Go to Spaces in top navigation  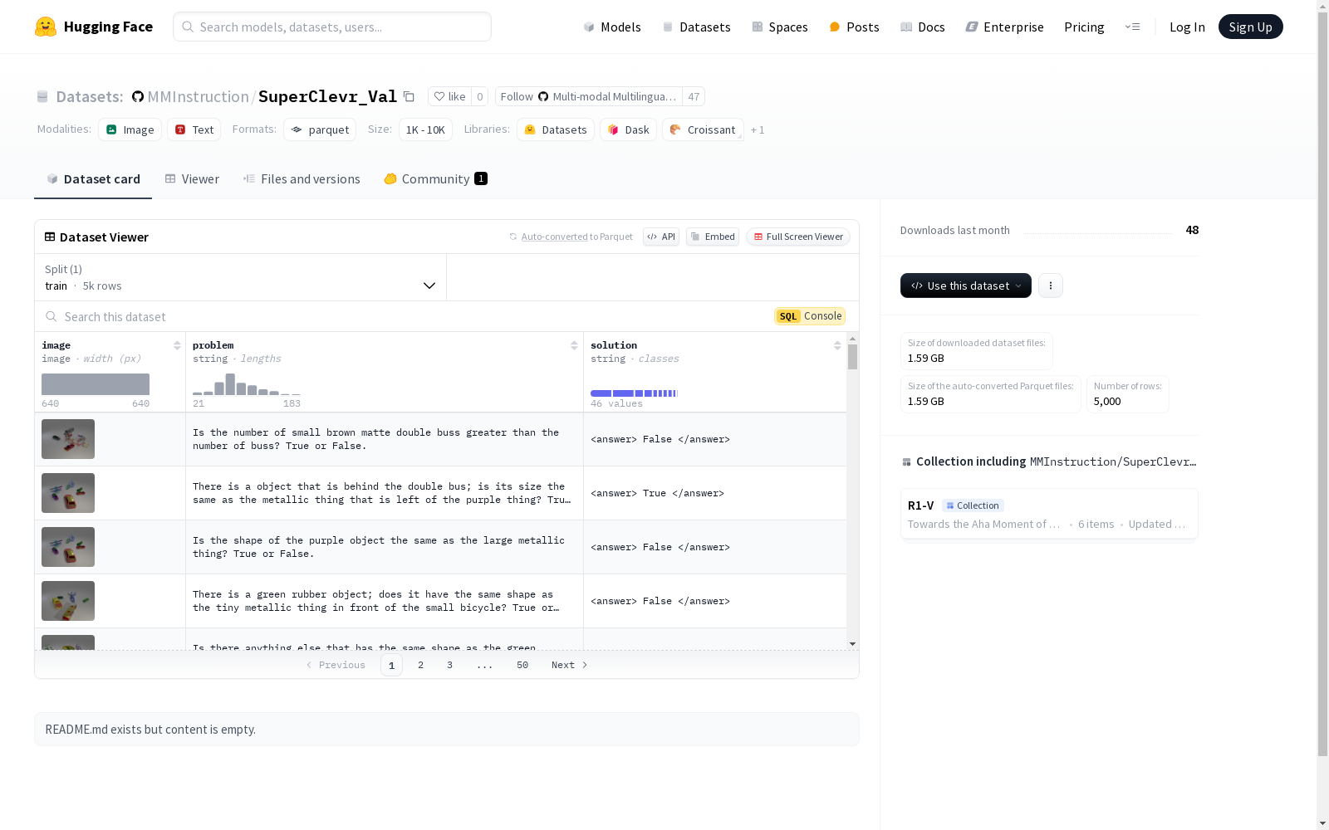[779, 27]
